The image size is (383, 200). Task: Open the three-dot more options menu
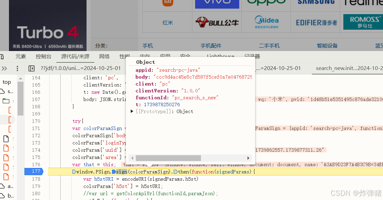(17, 68)
